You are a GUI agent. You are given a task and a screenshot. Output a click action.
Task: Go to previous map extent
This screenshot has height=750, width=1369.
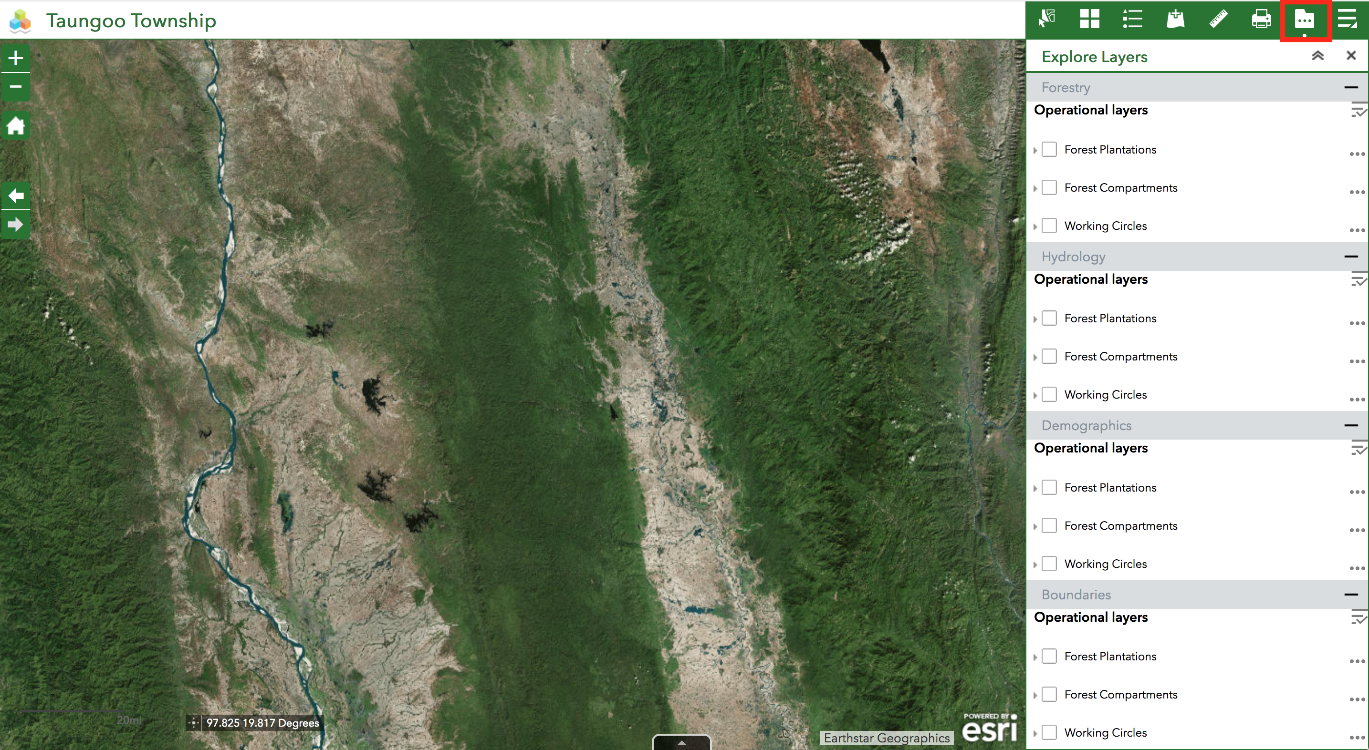[x=15, y=196]
